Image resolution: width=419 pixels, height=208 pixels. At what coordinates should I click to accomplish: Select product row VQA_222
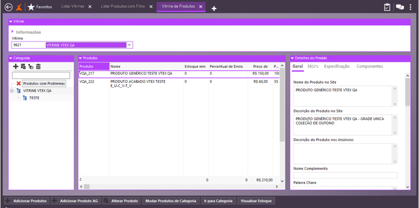point(179,84)
